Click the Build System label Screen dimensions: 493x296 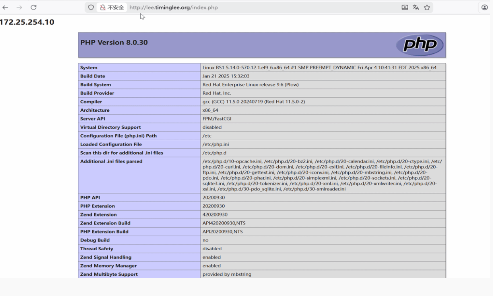click(x=95, y=85)
